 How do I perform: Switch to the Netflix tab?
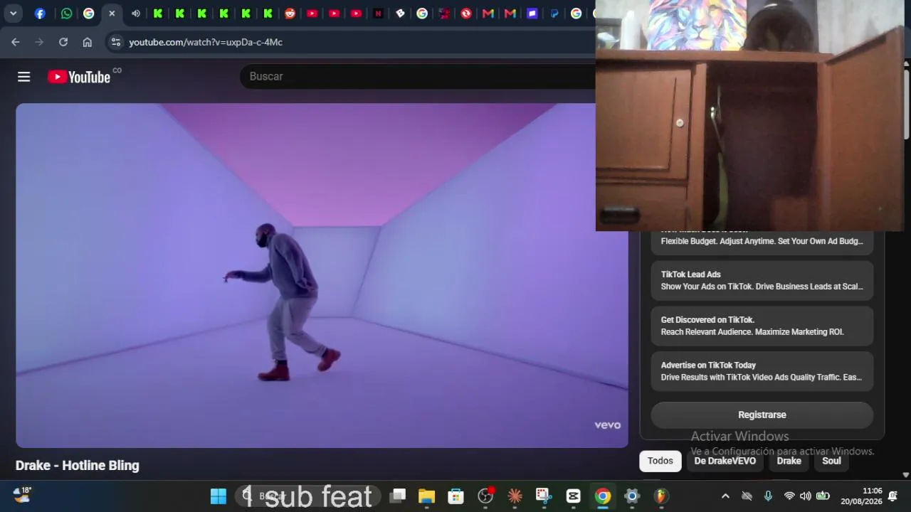[x=378, y=13]
